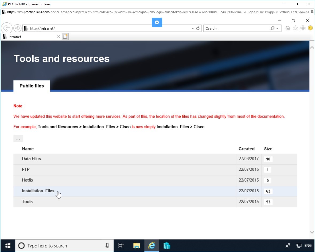Click size value 53 of Tools
This screenshot has height=252, width=315.
[x=268, y=202]
